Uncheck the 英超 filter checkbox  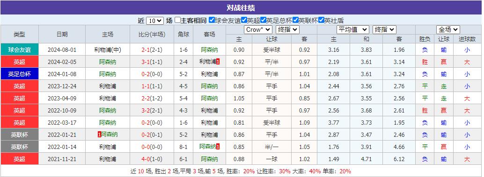point(244,21)
